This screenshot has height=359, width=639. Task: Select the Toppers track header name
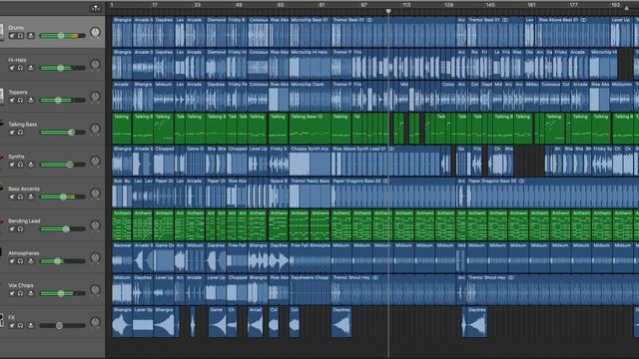pyautogui.click(x=18, y=92)
